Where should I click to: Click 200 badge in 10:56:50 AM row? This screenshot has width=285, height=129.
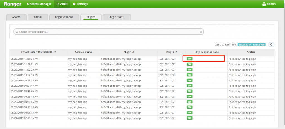coord(190,75)
